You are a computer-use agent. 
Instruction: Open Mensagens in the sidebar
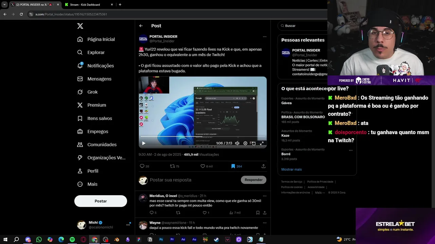tap(94, 79)
